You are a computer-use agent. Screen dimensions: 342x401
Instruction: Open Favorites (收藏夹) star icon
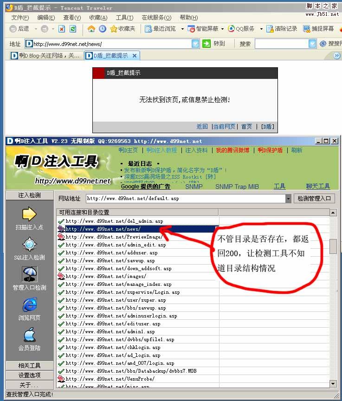click(x=114, y=29)
